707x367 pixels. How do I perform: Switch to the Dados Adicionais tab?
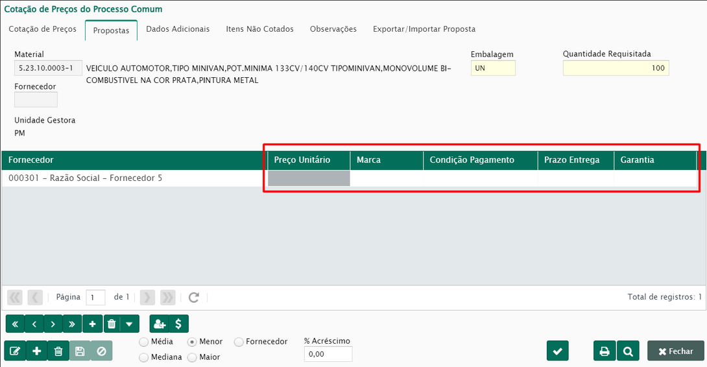[x=178, y=29]
